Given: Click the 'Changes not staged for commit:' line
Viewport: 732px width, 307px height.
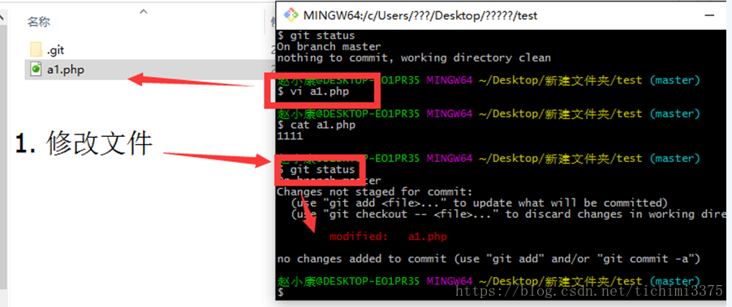Looking at the screenshot, I should [374, 191].
